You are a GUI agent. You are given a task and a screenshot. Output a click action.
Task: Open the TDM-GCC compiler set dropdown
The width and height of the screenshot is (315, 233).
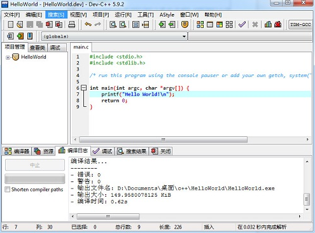click(300, 24)
